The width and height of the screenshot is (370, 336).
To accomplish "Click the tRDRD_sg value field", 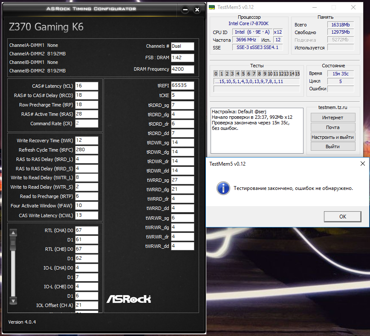I will click(182, 105).
